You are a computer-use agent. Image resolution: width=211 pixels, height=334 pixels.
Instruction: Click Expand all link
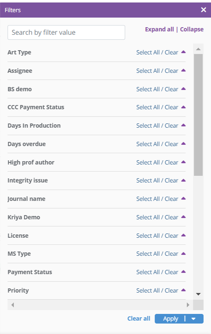pos(159,29)
